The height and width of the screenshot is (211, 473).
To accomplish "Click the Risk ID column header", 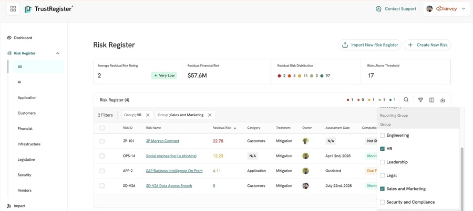I will point(128,128).
